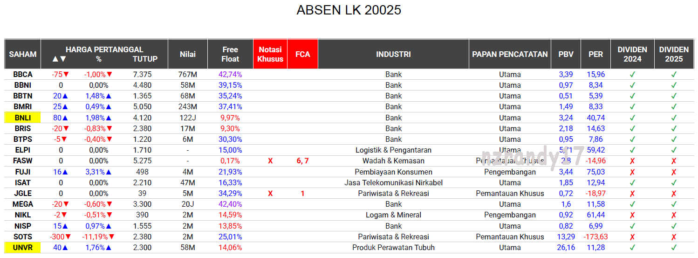Viewport: 698px width, 258px height.
Task: Click the MEGA ticker cell
Action: pos(23,204)
